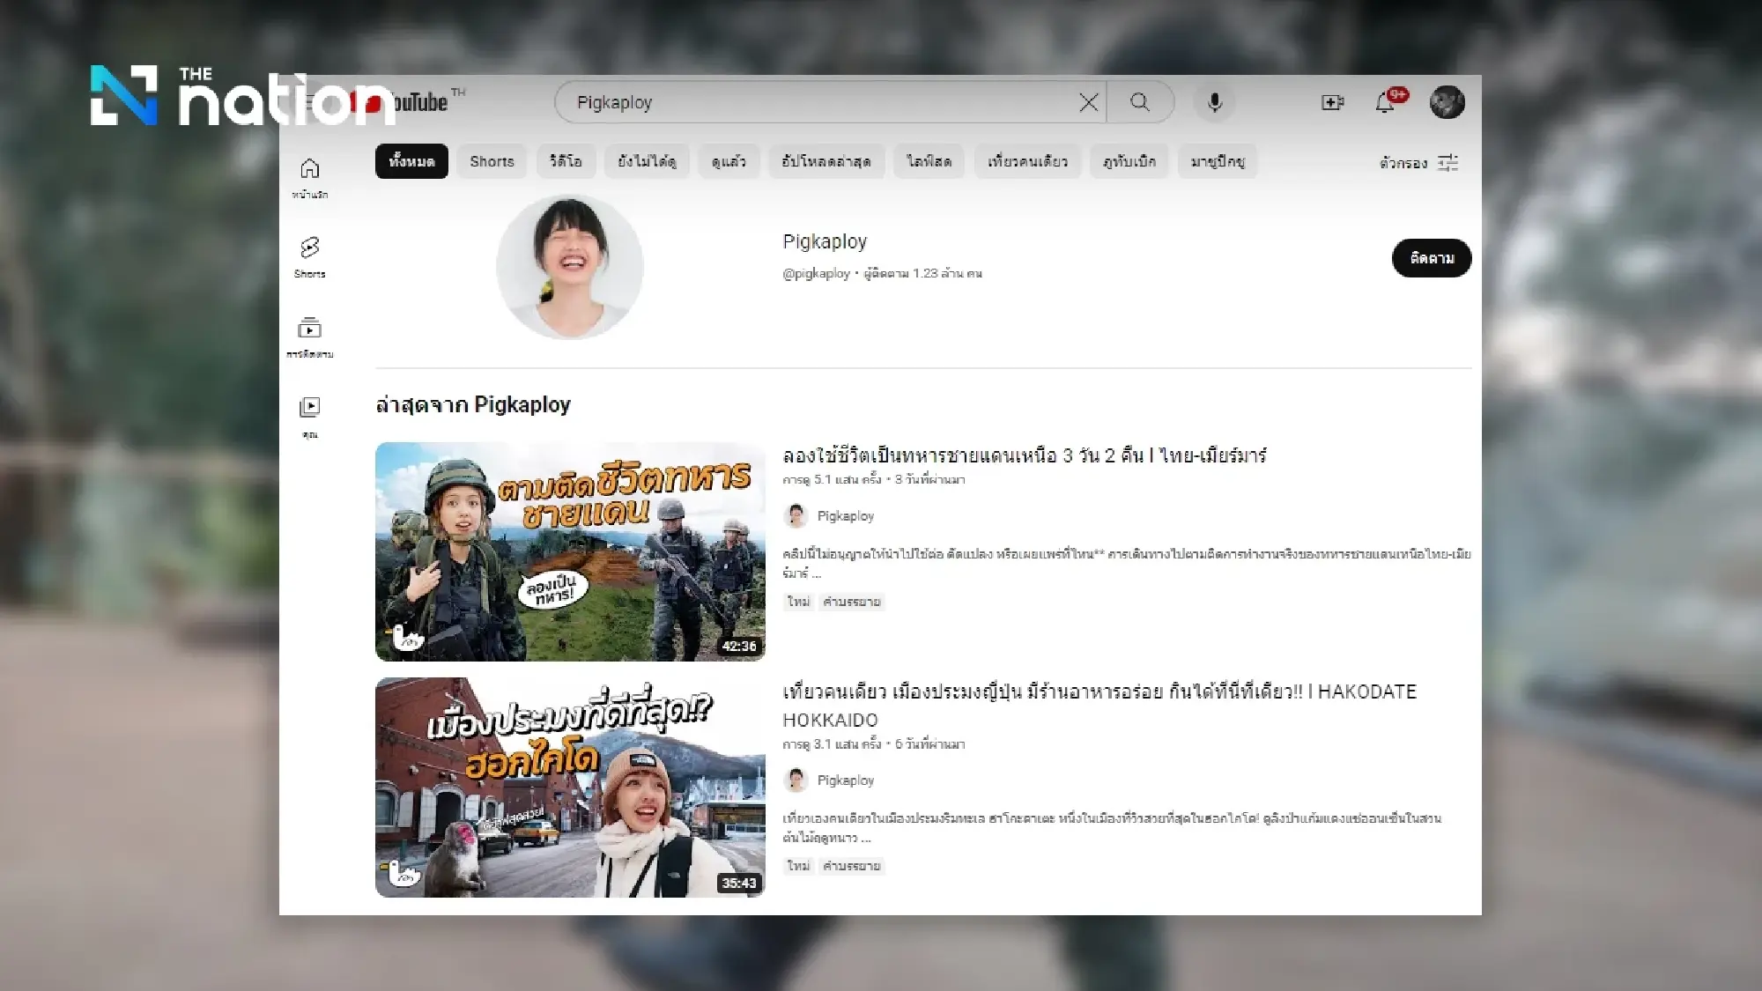Clear the search box with the X icon

point(1089,102)
